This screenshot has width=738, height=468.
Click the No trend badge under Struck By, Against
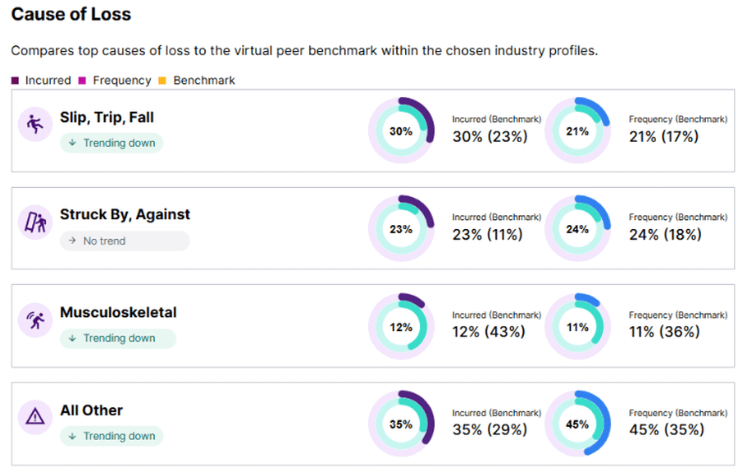click(124, 241)
